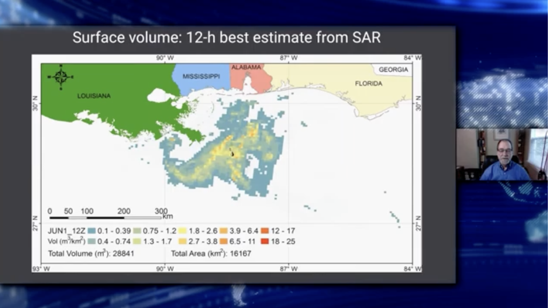Pick the 1.8 - 2.6 yellow legend swatch
Viewport: 550px width, 308px height.
pos(181,231)
